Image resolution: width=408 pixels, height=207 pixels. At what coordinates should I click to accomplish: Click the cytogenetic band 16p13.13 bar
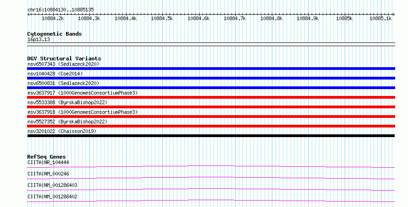pyautogui.click(x=211, y=44)
